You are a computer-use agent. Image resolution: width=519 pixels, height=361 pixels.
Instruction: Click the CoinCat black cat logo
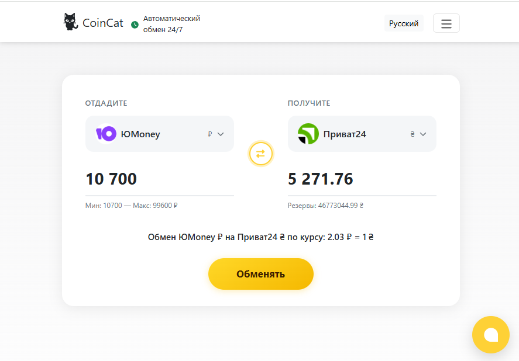click(x=70, y=22)
